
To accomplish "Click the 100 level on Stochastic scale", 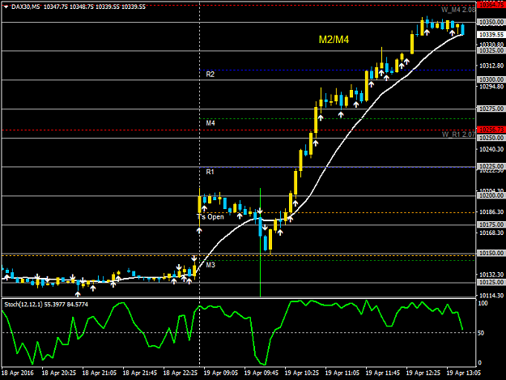I will [483, 303].
